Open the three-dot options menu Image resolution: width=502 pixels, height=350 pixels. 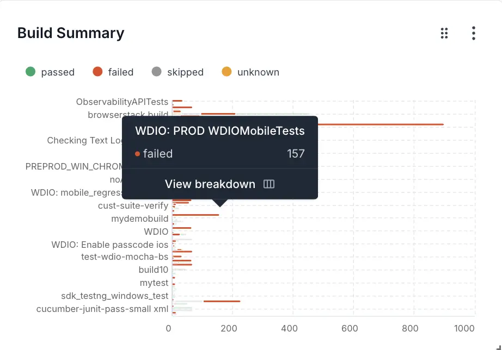474,33
